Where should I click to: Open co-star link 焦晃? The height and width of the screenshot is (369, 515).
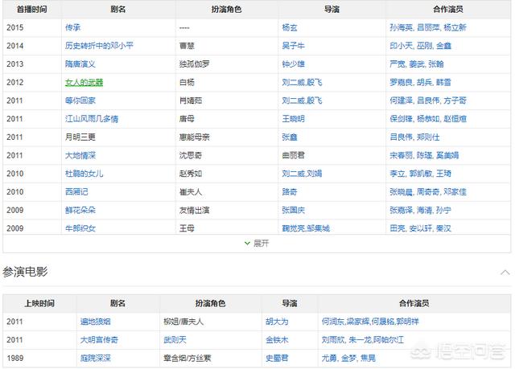click(368, 359)
